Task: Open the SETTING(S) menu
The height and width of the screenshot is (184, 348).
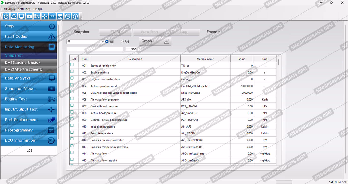Action: (24, 9)
